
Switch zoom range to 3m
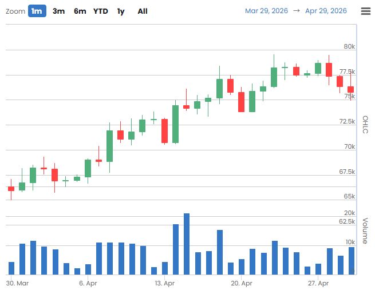click(x=58, y=11)
